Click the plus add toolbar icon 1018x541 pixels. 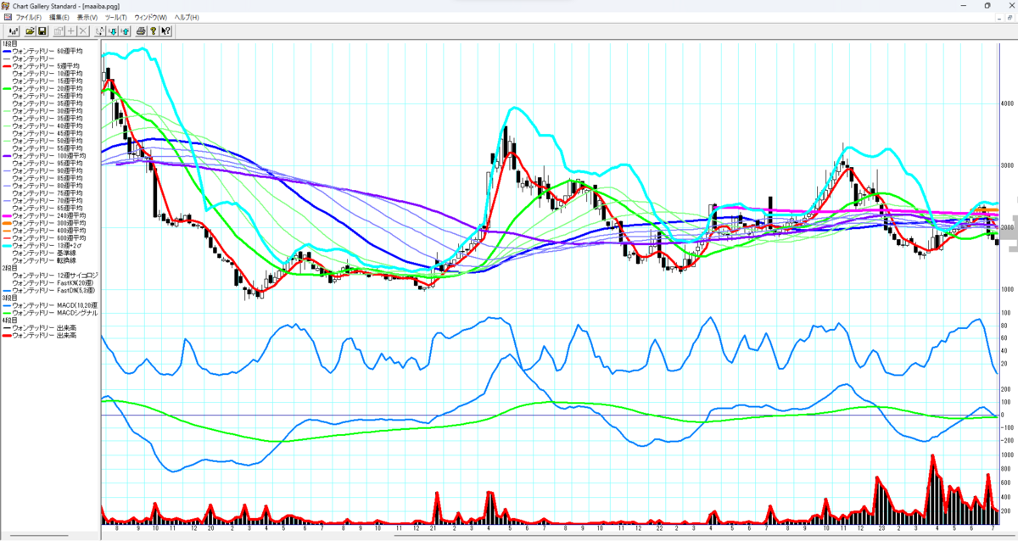(71, 31)
